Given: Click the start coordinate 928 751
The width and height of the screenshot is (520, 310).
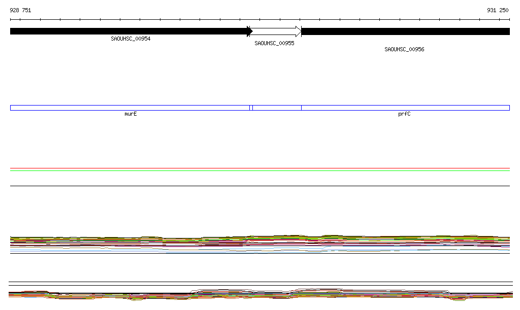Looking at the screenshot, I should pyautogui.click(x=20, y=10).
